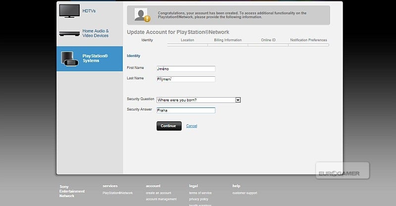
Task: Go to the Online ID step tab
Action: coord(268,40)
